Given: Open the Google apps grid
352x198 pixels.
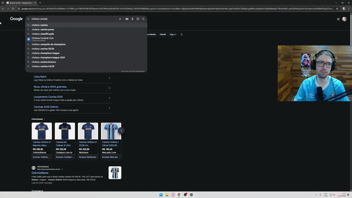Looking at the screenshot, I should click(x=338, y=19).
